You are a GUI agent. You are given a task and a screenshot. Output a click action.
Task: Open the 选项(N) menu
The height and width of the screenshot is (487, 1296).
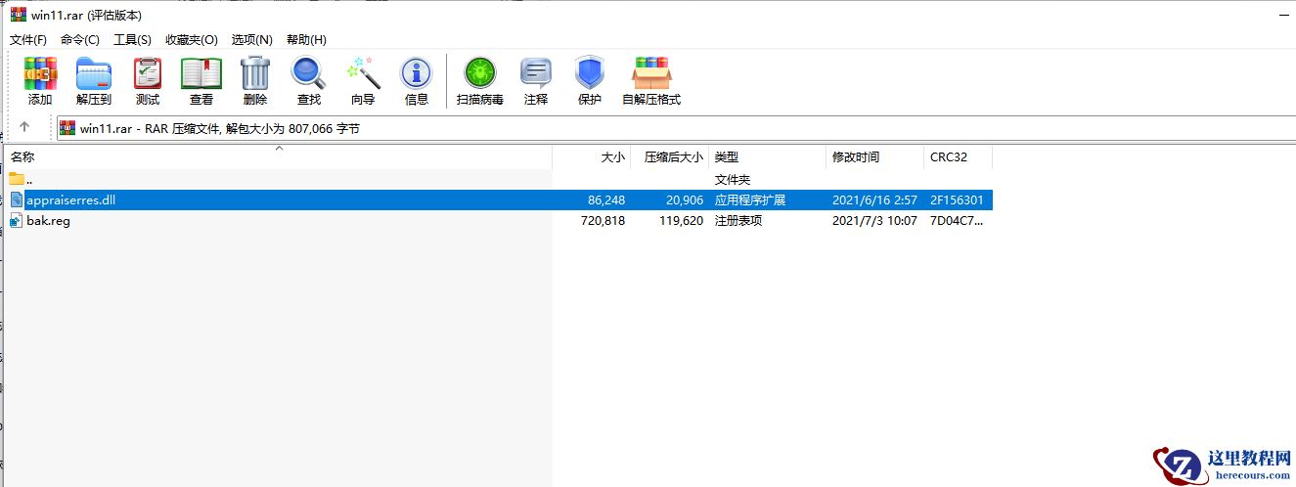click(251, 39)
